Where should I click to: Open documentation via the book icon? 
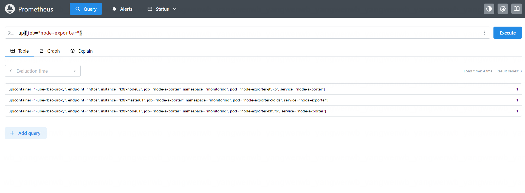tap(516, 9)
